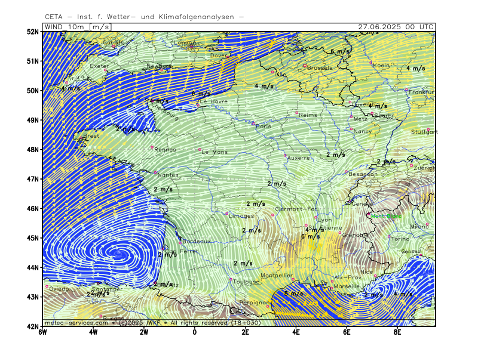Select the Burgos city label

pyautogui.click(x=113, y=318)
